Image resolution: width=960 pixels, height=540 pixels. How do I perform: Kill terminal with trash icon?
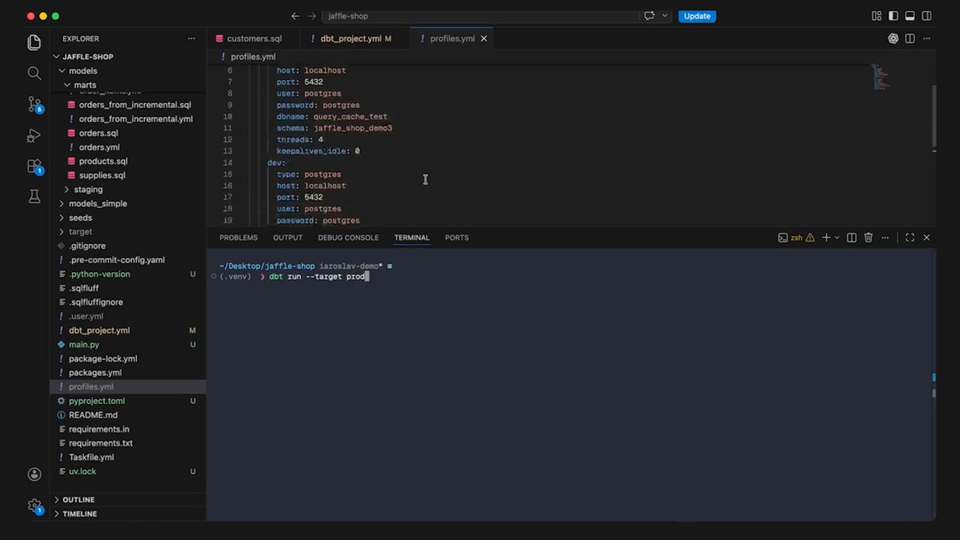[868, 238]
